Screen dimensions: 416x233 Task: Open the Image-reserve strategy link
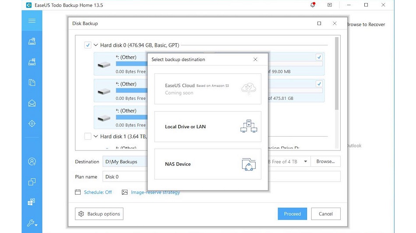pos(155,192)
